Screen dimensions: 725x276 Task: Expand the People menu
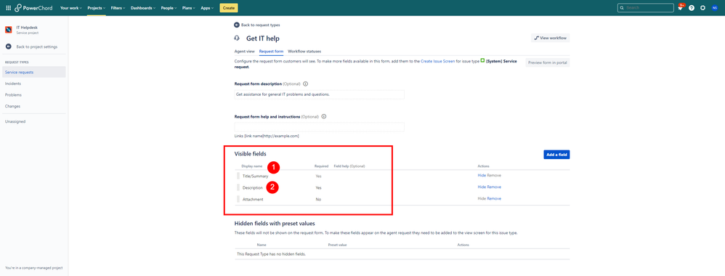[x=169, y=8]
